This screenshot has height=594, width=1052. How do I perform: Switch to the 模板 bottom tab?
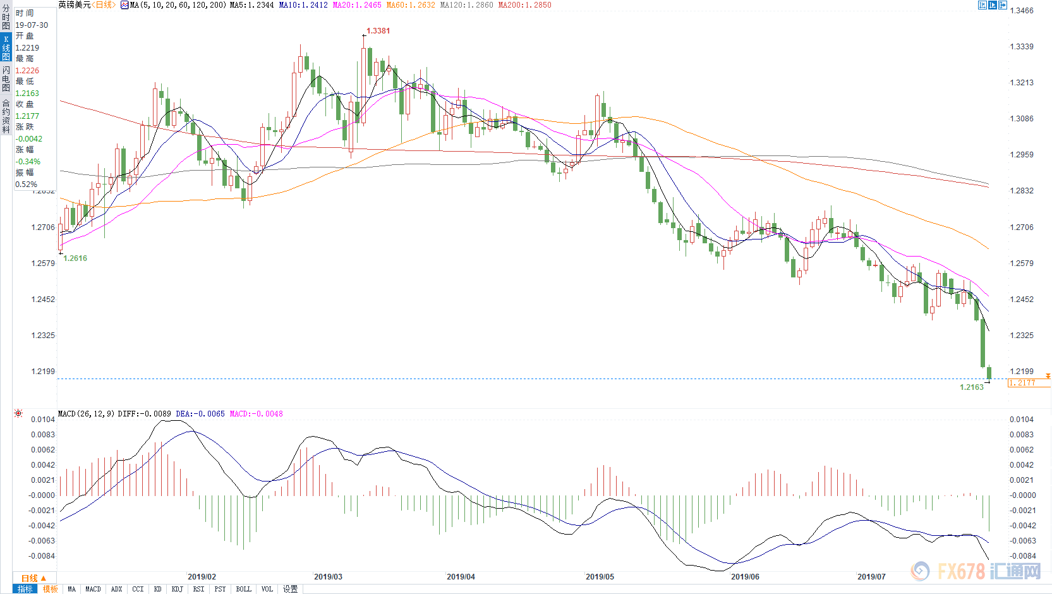51,589
